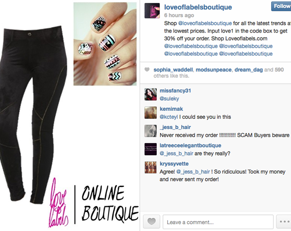
Task: Open dream_dag profile link
Action: 248,70
